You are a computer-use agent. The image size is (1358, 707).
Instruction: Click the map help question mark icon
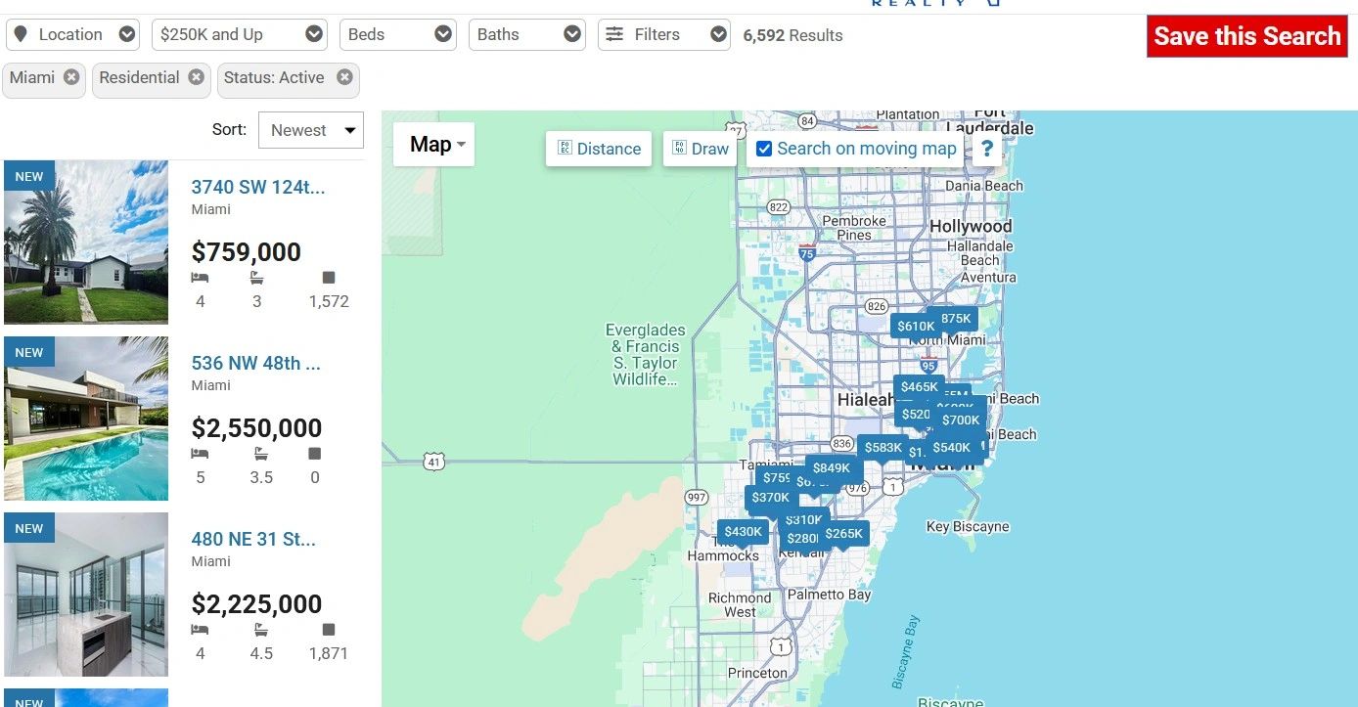(x=987, y=149)
